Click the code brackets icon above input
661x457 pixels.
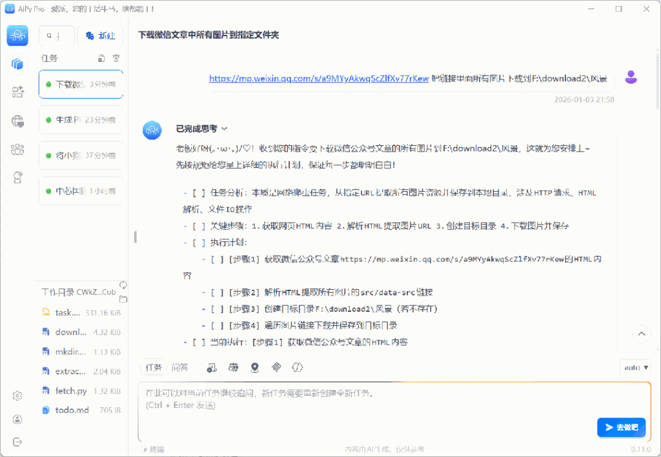point(298,367)
